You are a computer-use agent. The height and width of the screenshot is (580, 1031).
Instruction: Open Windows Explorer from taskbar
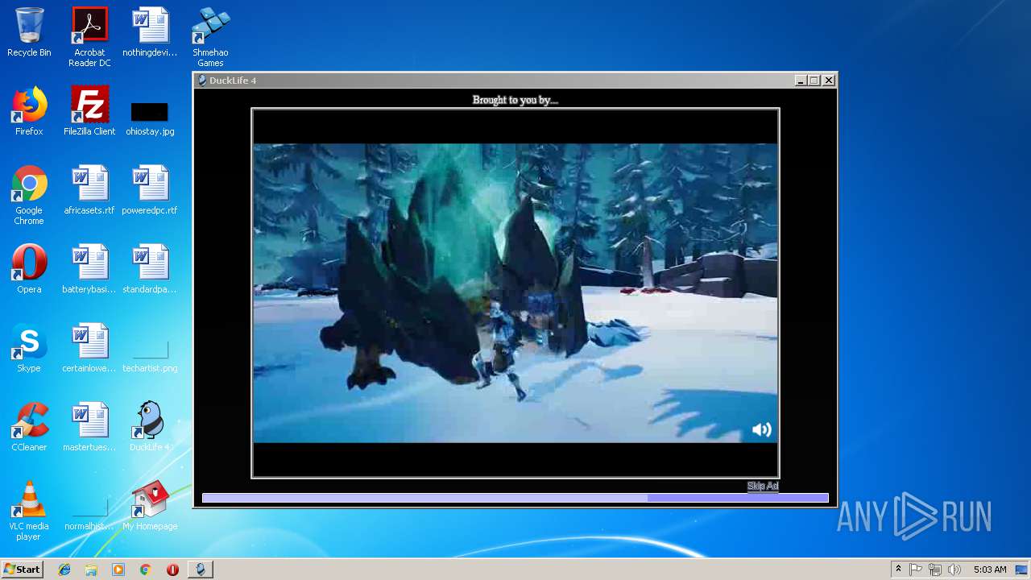point(91,570)
